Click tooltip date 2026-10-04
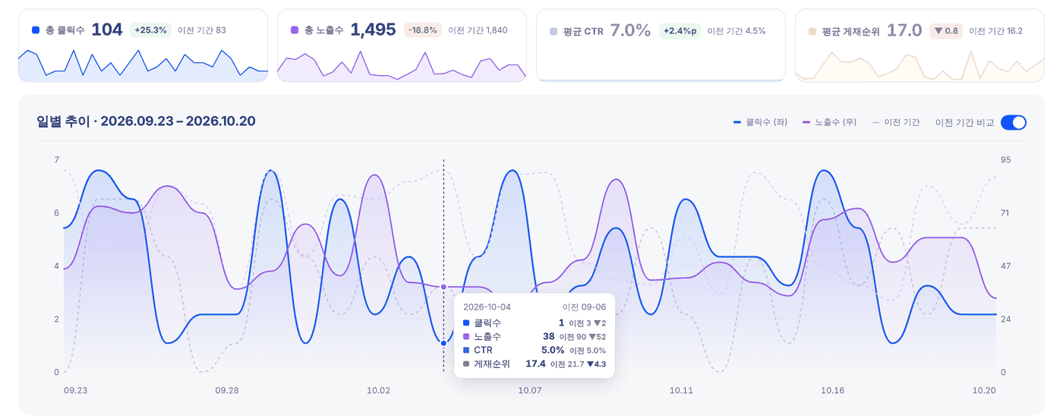This screenshot has width=1063, height=418. (487, 307)
